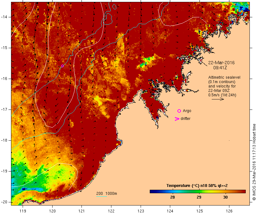Click the longitude label 125
Image resolution: width=258 pixels, height=214 pixels.
coord(199,211)
